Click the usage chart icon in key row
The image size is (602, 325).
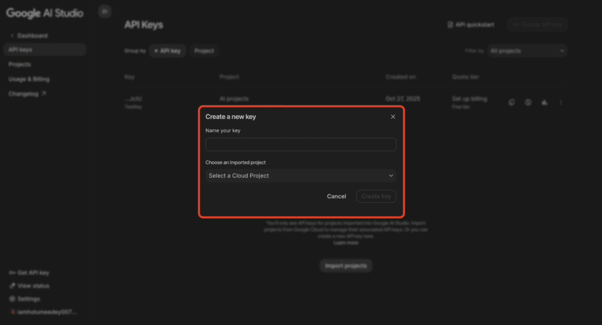544,102
